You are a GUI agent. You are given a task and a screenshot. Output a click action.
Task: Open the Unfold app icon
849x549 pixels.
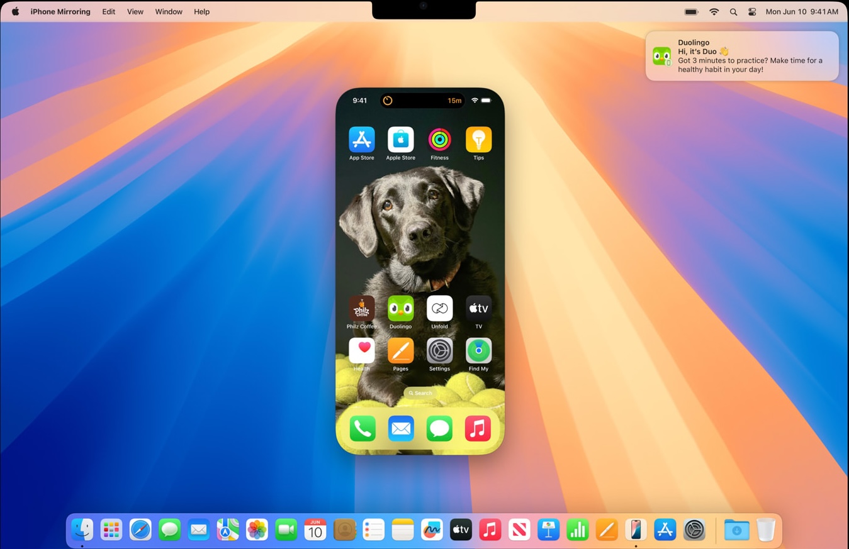(x=439, y=309)
